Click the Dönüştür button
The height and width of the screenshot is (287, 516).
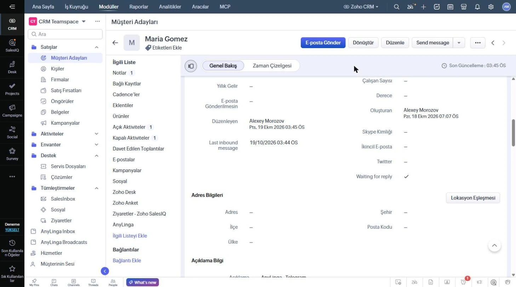coord(363,43)
